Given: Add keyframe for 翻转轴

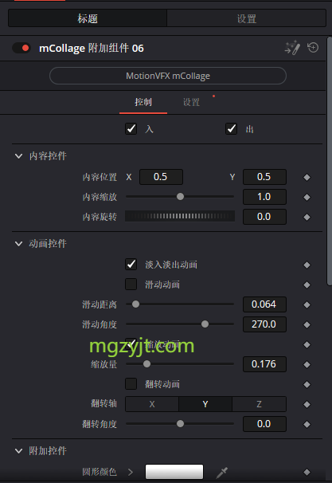Looking at the screenshot, I should point(307,404).
